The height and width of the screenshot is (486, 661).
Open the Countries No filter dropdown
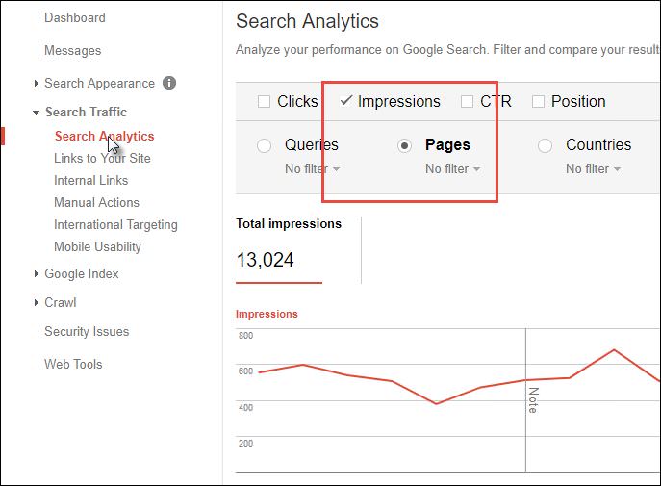tap(593, 168)
